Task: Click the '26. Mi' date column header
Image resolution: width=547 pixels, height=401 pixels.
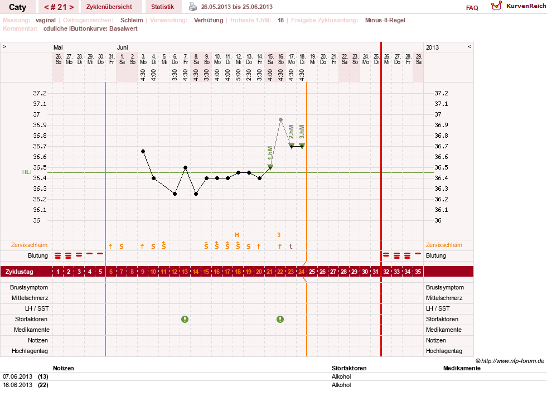Action: point(386,59)
